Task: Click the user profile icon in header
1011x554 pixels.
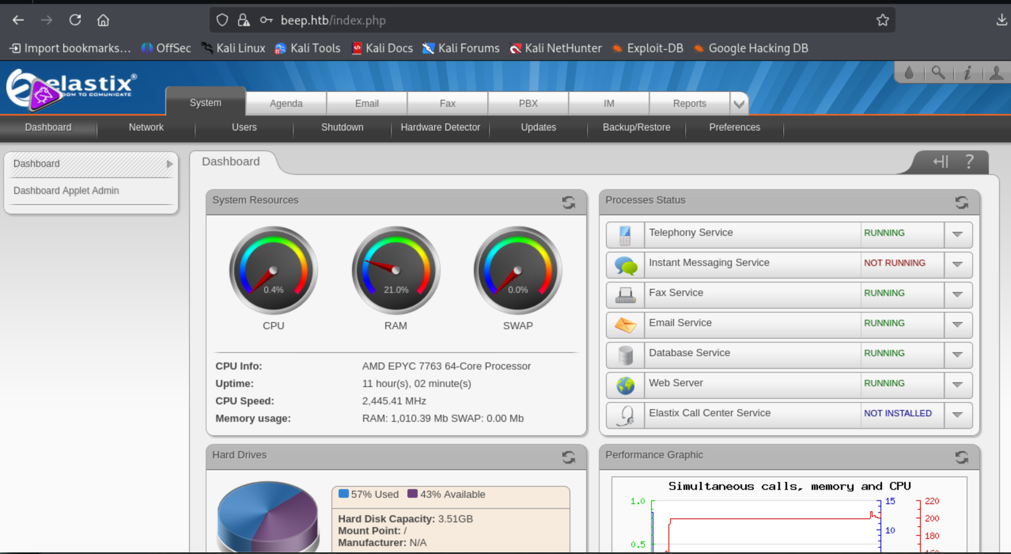Action: 996,73
